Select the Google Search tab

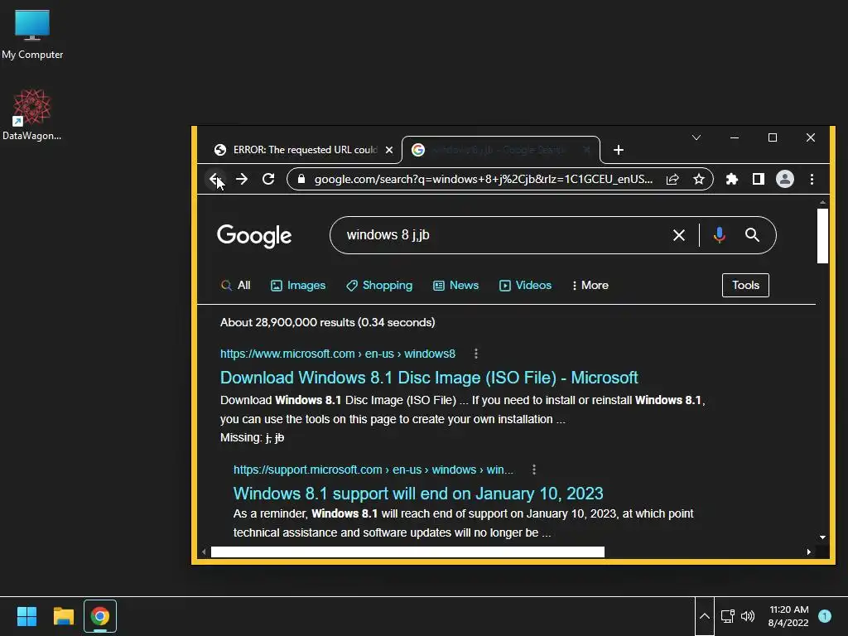point(501,150)
